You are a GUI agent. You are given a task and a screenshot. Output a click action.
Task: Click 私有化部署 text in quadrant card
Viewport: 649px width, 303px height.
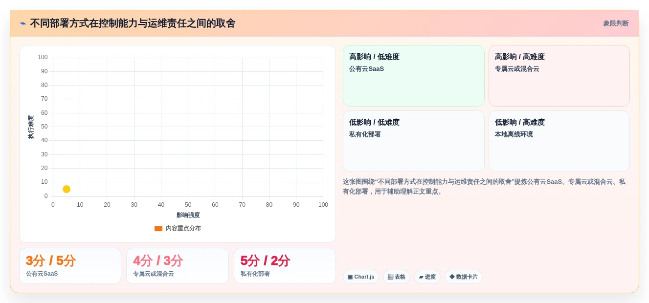point(365,134)
